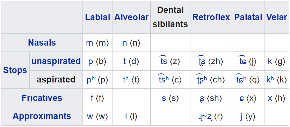Open the Palatal column header link
Screen dimensions: 290x127
[x=248, y=17]
